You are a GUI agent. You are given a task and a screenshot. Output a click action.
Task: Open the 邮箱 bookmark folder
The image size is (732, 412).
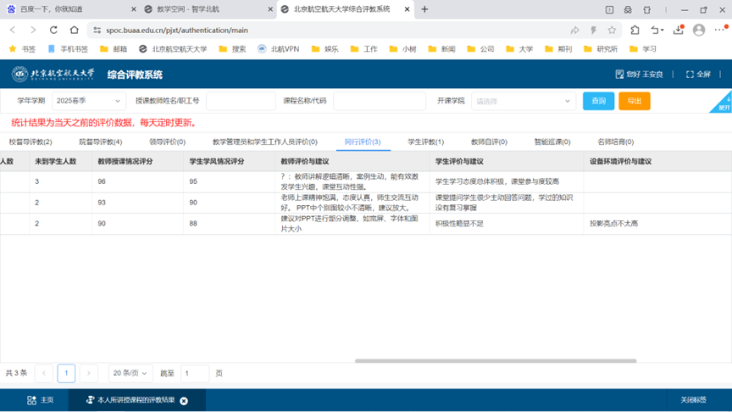[x=114, y=48]
